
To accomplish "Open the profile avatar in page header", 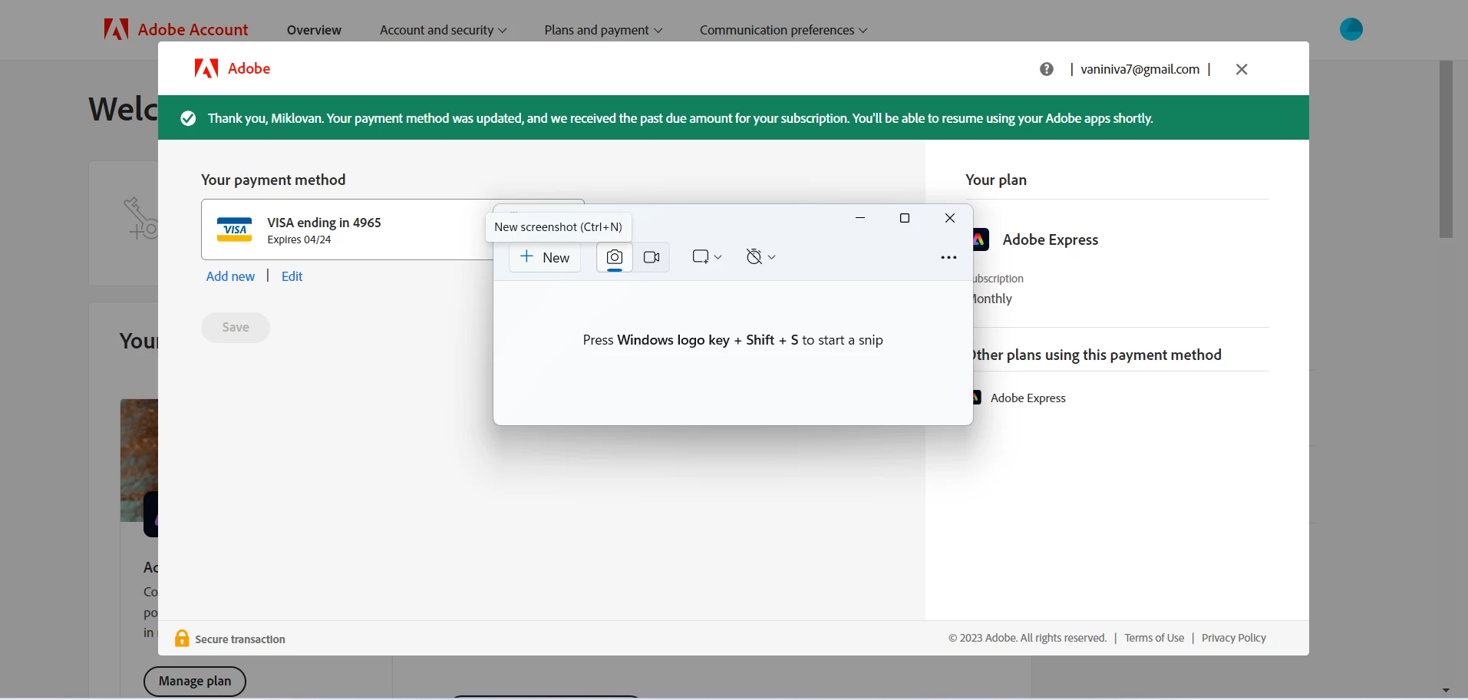I will click(1351, 29).
